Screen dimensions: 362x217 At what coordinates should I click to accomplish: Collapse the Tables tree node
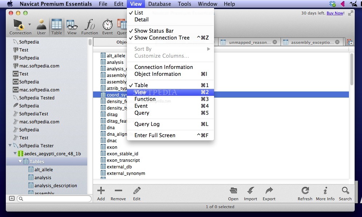pyautogui.click(x=20, y=161)
